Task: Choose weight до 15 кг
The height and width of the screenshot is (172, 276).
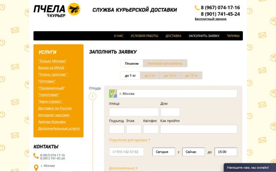Action: pyautogui.click(x=191, y=75)
